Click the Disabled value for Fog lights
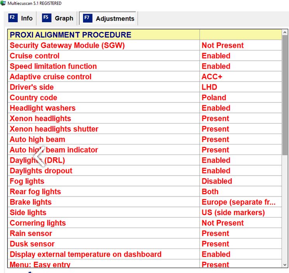Screen dimensions: 289x273 (x=217, y=181)
